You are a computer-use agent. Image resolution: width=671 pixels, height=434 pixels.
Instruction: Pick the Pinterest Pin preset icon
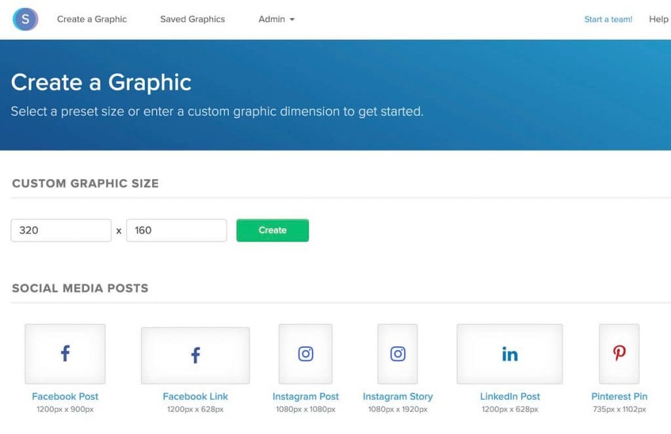point(619,353)
